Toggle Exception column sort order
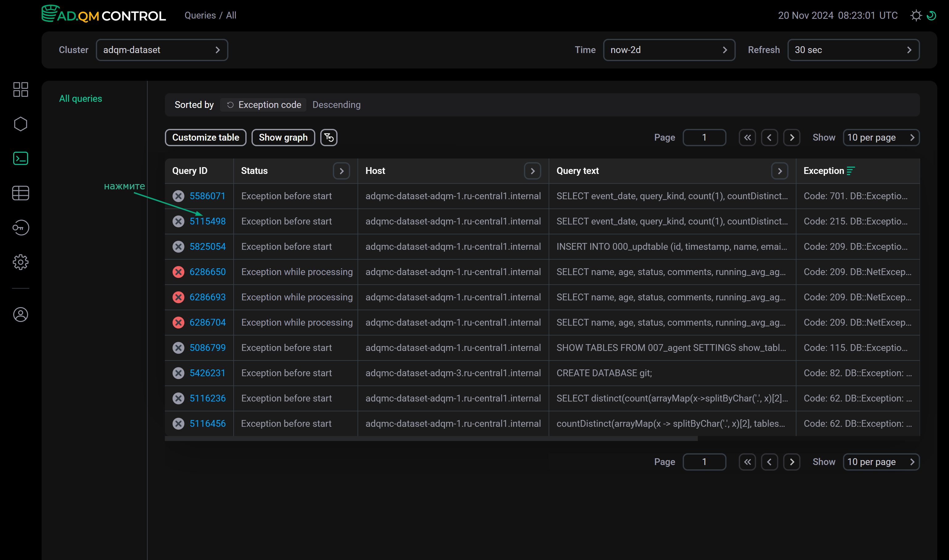The image size is (949, 560). click(x=850, y=171)
